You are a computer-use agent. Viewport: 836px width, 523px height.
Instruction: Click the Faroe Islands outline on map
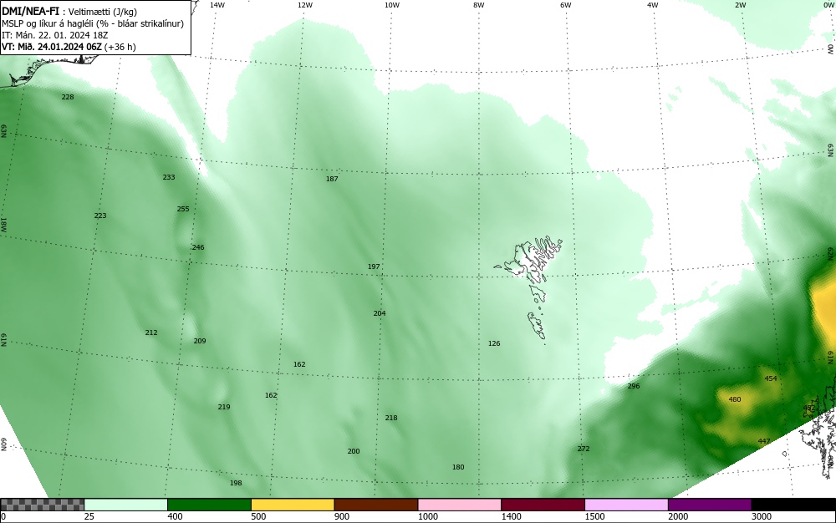pos(529,289)
